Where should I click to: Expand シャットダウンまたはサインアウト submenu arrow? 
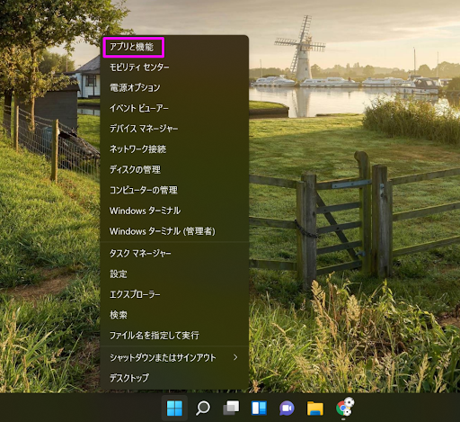click(x=235, y=357)
